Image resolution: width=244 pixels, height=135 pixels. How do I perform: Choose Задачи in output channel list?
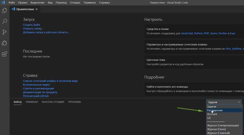(224, 107)
